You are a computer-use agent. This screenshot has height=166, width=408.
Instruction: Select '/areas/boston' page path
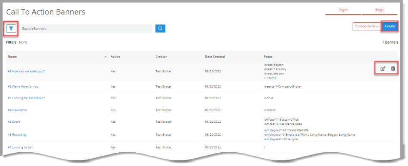coord(274,65)
